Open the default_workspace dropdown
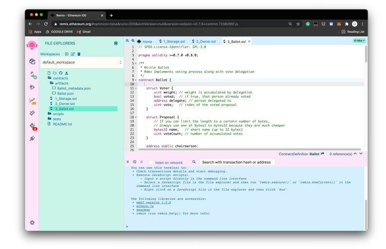The width and height of the screenshot is (386, 249). (82, 62)
